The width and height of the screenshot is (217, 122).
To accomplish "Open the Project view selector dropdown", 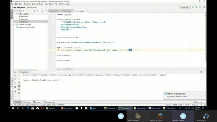I will tap(19, 11).
